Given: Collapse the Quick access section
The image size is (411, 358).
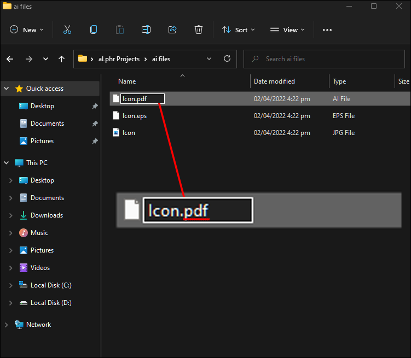Looking at the screenshot, I should [x=7, y=89].
